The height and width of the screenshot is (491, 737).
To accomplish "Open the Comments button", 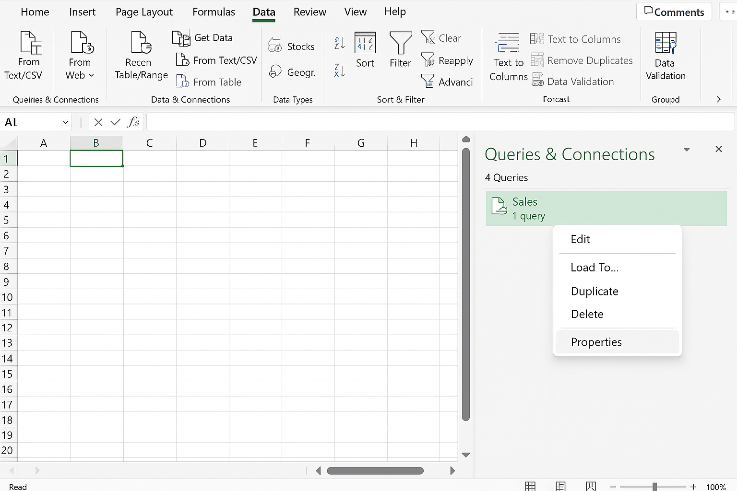I will [x=674, y=12].
